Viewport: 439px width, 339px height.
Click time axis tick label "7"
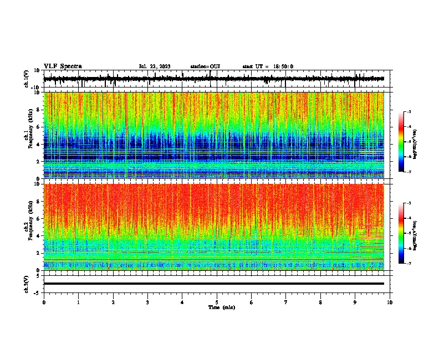(x=286, y=302)
